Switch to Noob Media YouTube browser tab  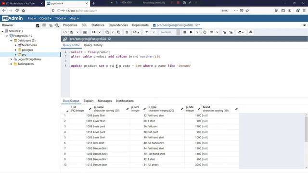22,3
